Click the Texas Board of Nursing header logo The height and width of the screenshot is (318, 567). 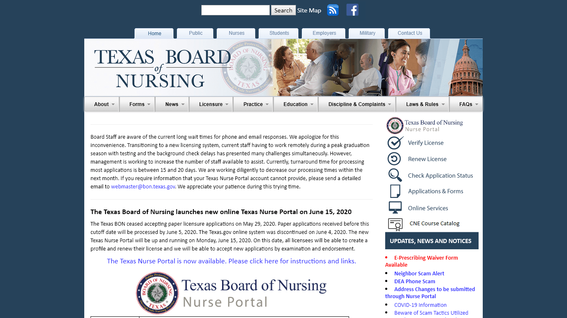click(x=162, y=69)
